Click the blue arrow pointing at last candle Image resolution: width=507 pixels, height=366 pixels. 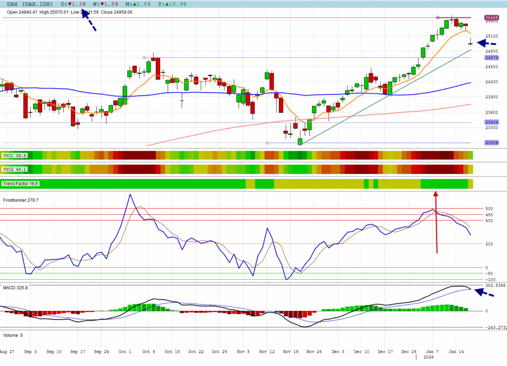[487, 44]
